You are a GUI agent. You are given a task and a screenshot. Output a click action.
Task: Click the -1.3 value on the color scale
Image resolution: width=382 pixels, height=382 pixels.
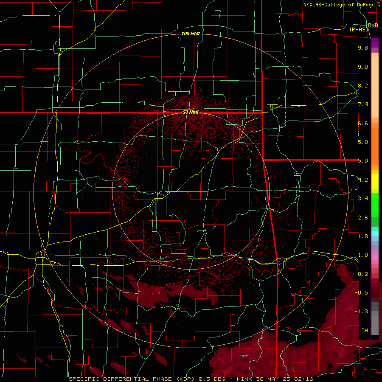coord(361,312)
